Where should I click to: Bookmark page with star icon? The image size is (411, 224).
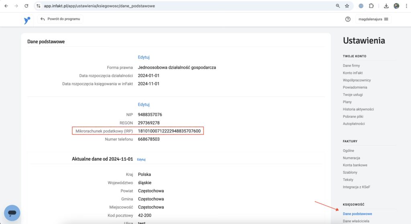point(347,6)
